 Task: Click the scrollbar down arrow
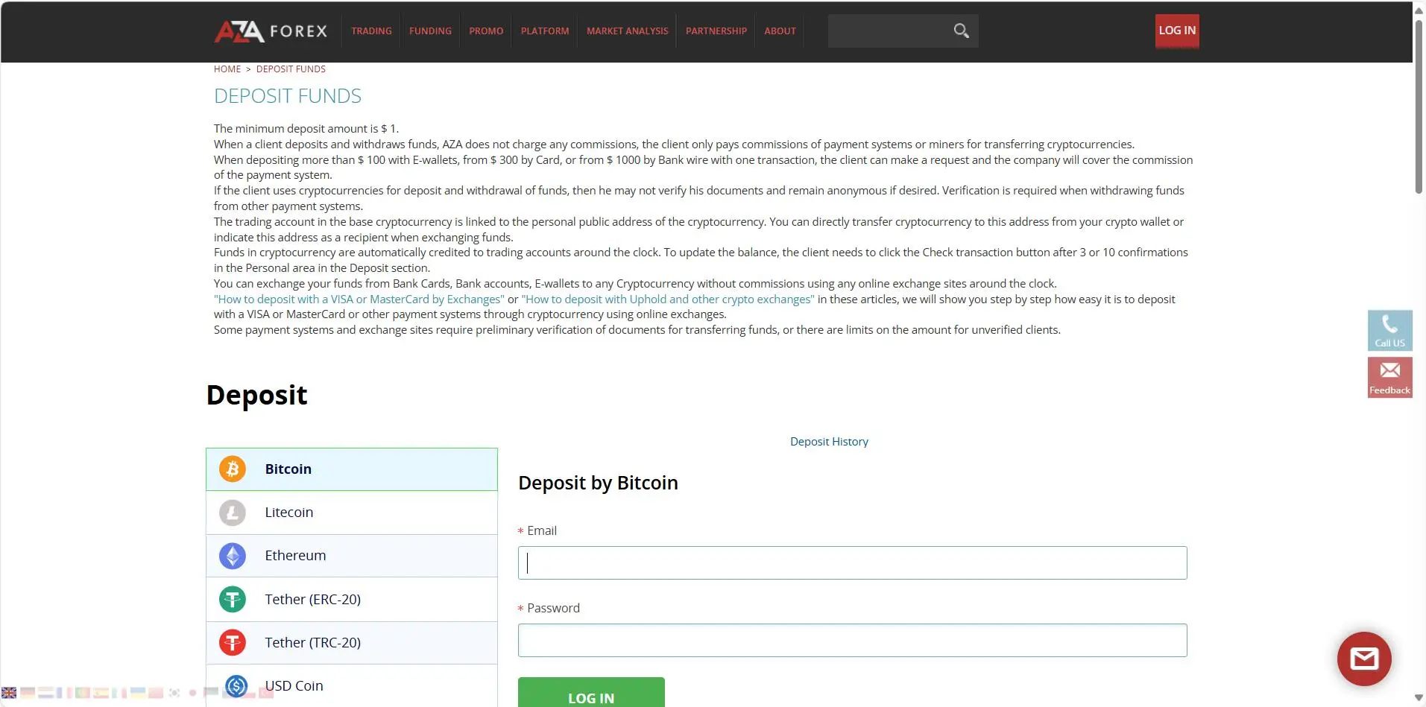pos(1419,698)
